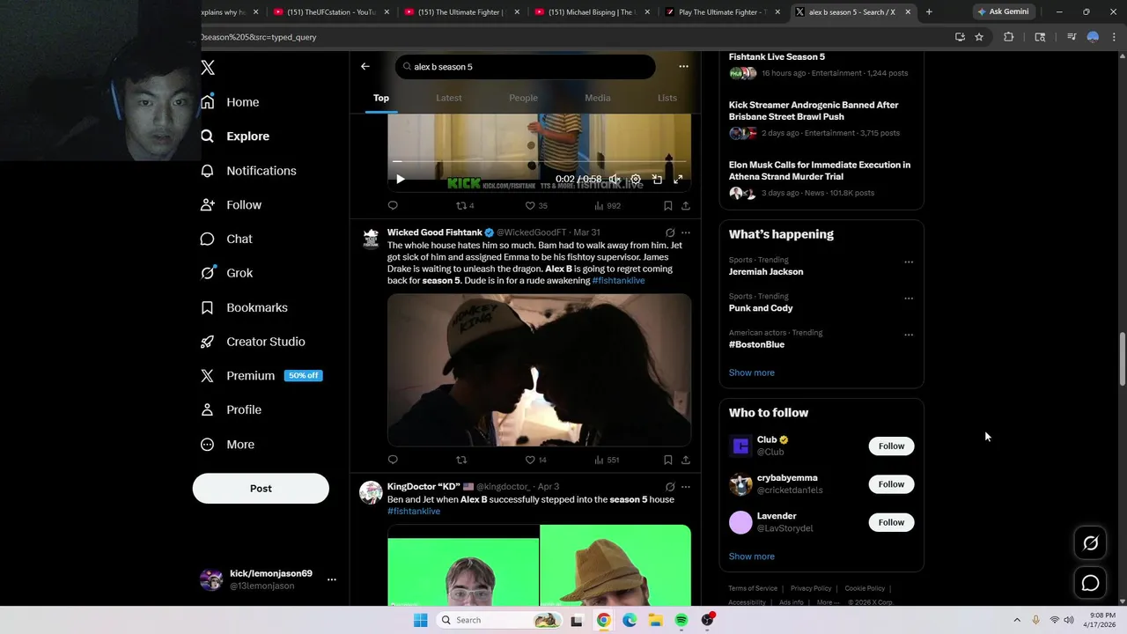
Task: Open the floating messages chat button
Action: coord(1090,583)
